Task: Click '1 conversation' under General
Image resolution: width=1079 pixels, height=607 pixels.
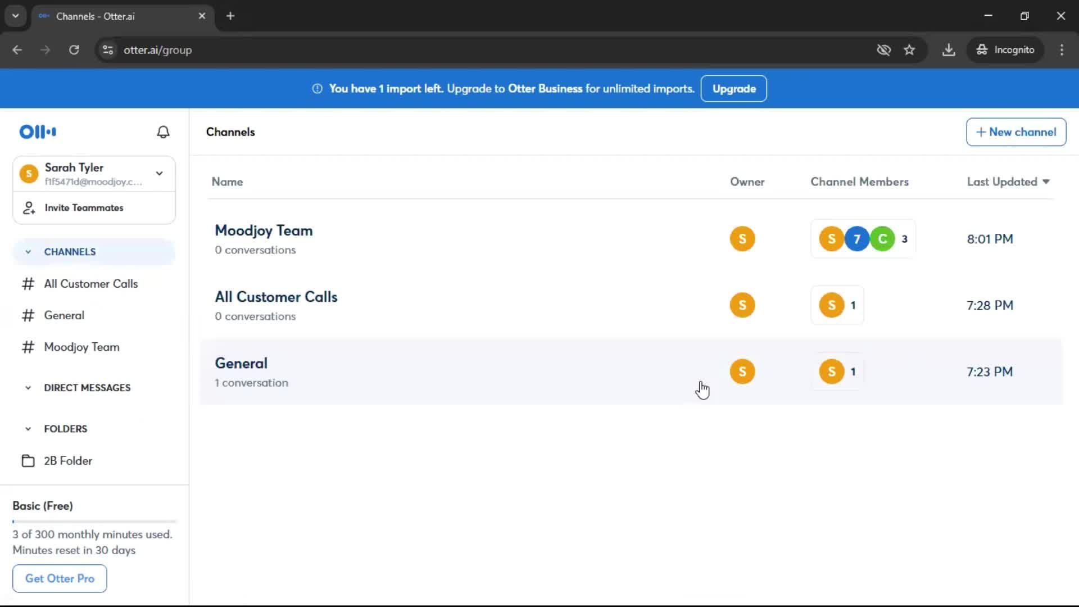Action: click(251, 383)
